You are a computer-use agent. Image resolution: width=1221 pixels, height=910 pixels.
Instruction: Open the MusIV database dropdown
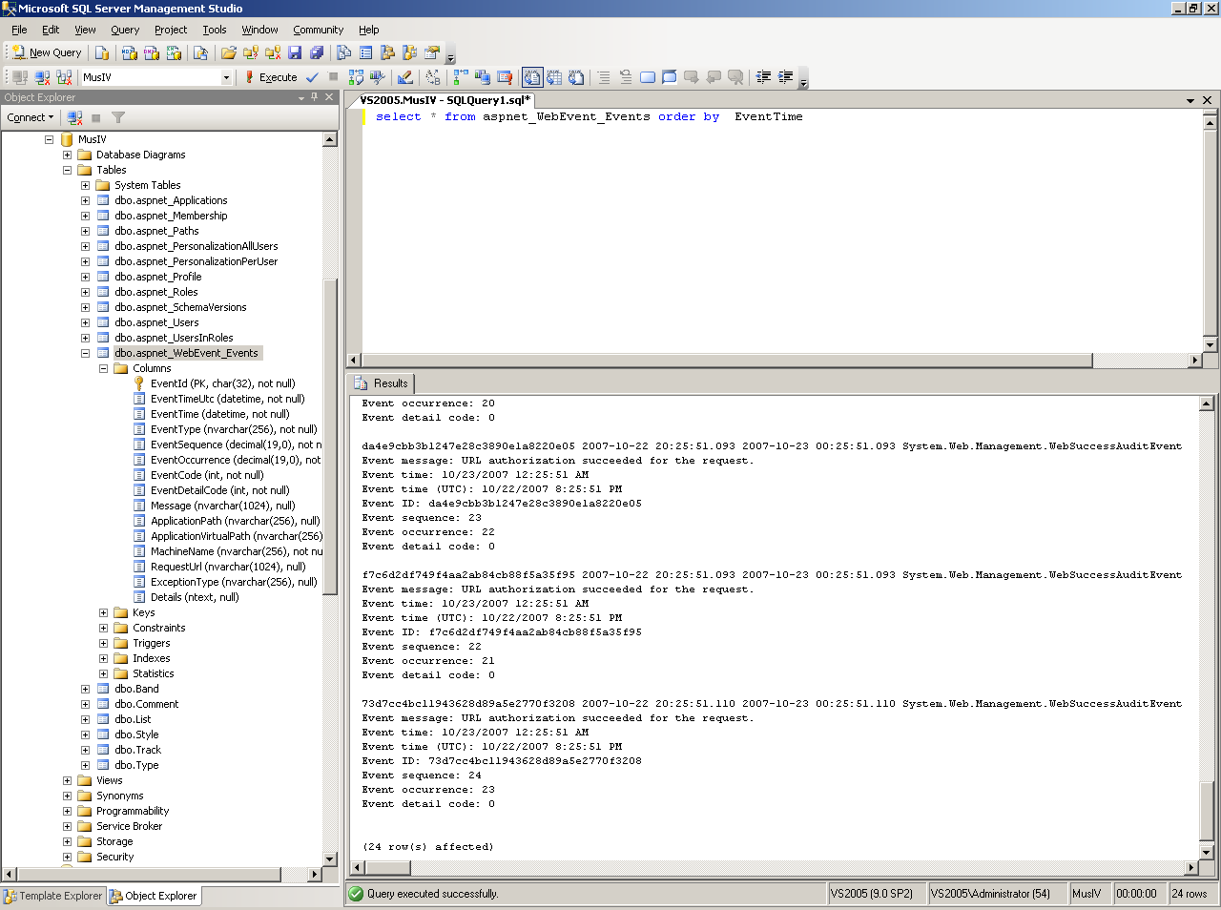(x=226, y=77)
